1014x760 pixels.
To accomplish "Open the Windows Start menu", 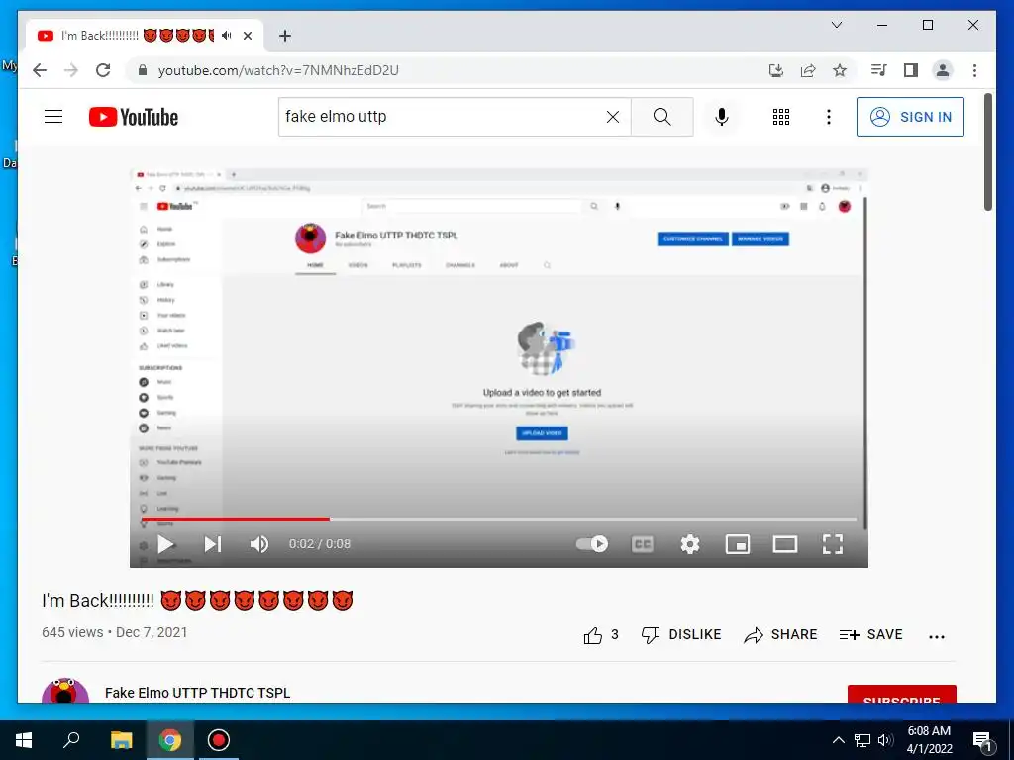I will coord(24,740).
